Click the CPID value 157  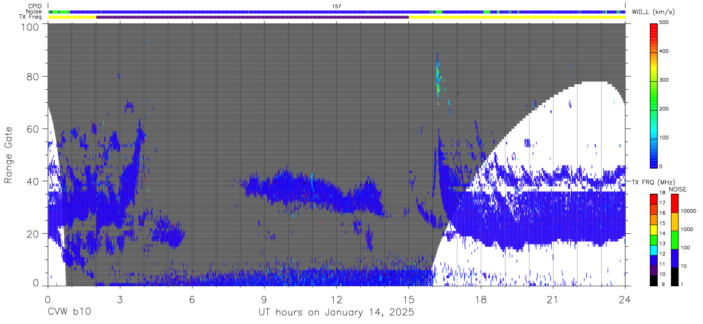[x=337, y=6]
